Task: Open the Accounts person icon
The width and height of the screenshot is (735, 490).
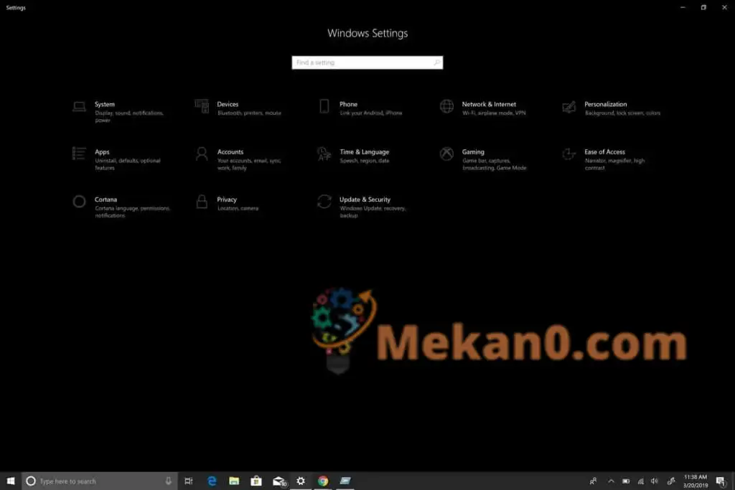Action: pos(202,154)
